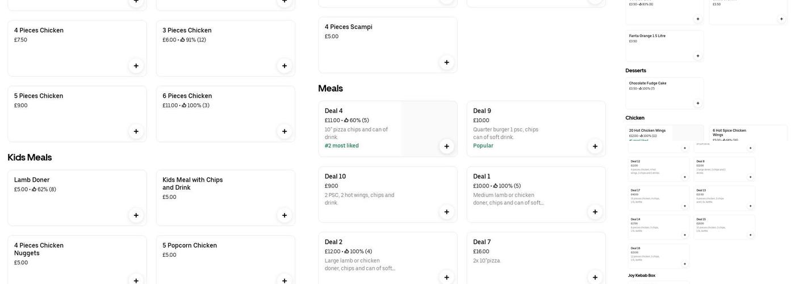Add 6 Pieces Chicken to basket
Image resolution: width=795 pixels, height=284 pixels.
(284, 131)
